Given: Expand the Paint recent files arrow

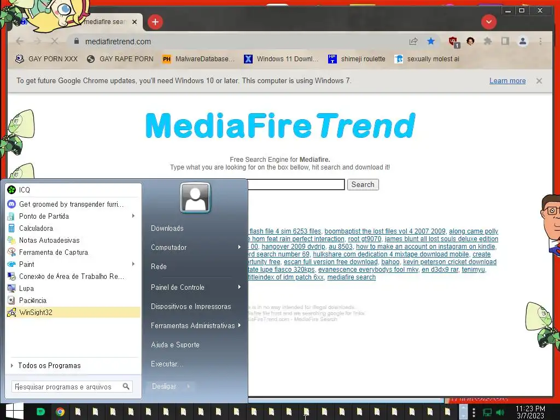Looking at the screenshot, I should pos(133,264).
